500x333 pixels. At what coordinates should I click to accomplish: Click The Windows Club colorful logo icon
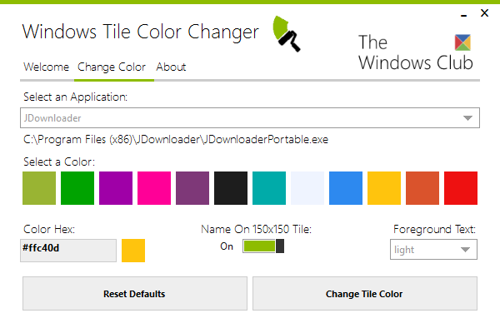pyautogui.click(x=462, y=42)
